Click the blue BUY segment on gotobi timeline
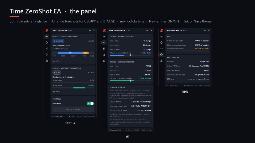Viewport: 255px width, 143px height. [x=70, y=53]
